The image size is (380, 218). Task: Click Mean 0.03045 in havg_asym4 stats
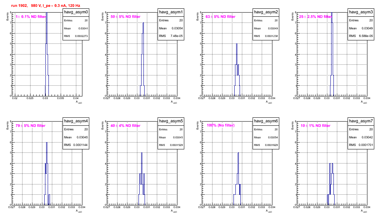76,137
